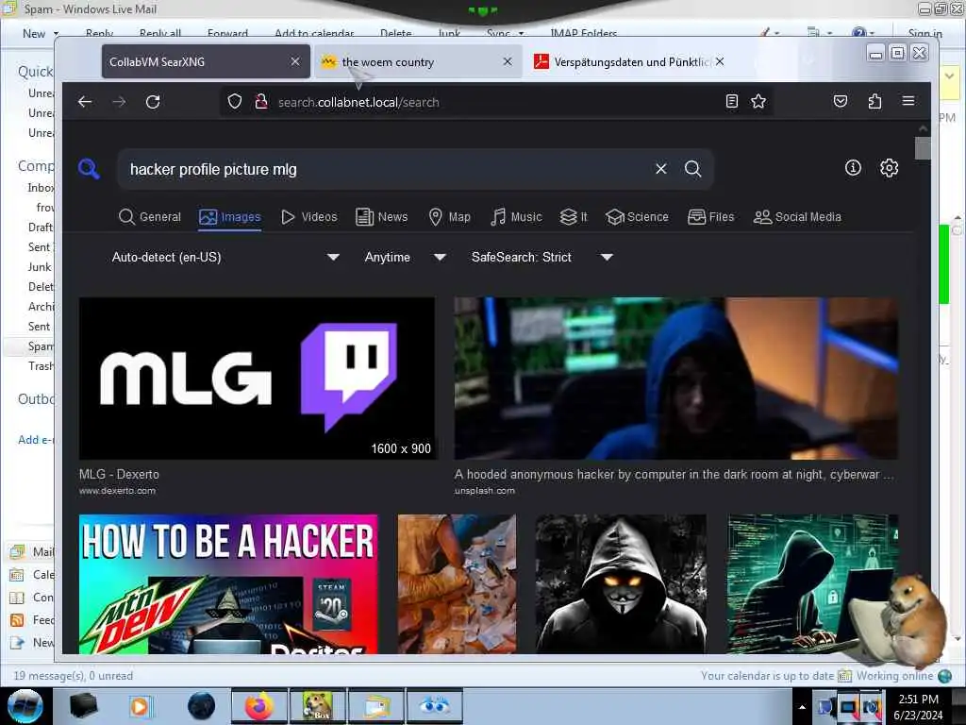The image size is (966, 725).
Task: Select the Images search category
Action: pos(230,217)
